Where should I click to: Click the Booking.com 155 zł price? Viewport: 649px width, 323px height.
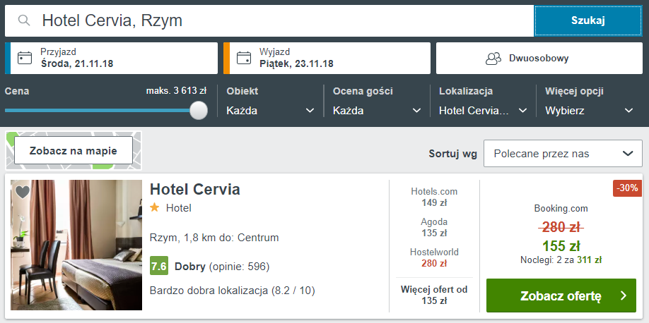(x=561, y=246)
